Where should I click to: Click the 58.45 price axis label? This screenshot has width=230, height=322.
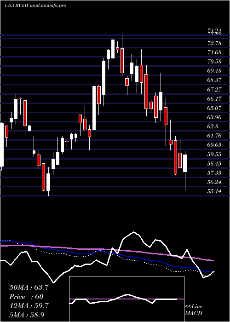click(x=215, y=164)
